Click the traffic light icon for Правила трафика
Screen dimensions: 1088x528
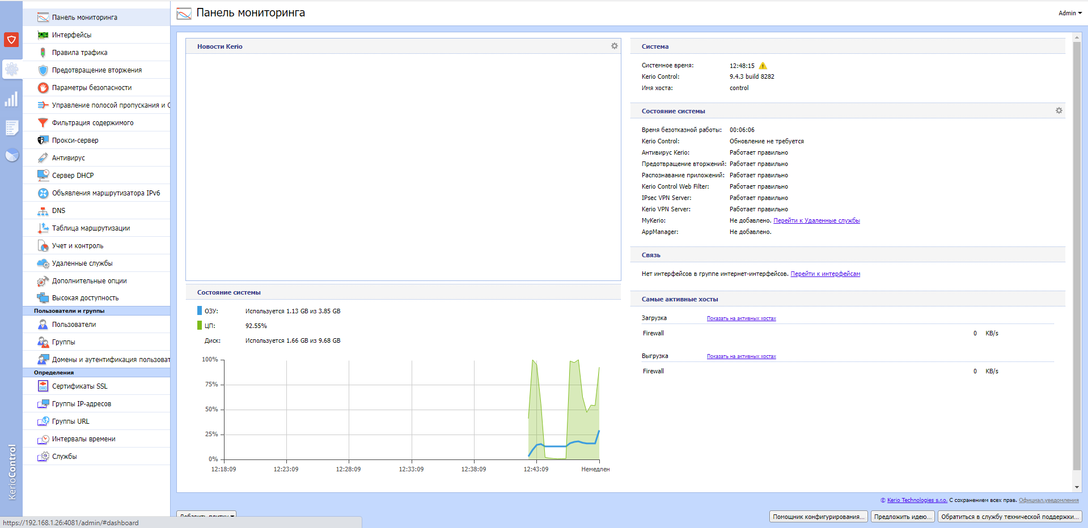click(x=43, y=53)
